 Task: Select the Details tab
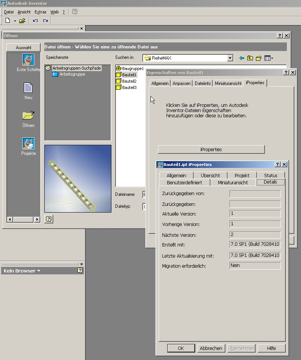coord(270,182)
